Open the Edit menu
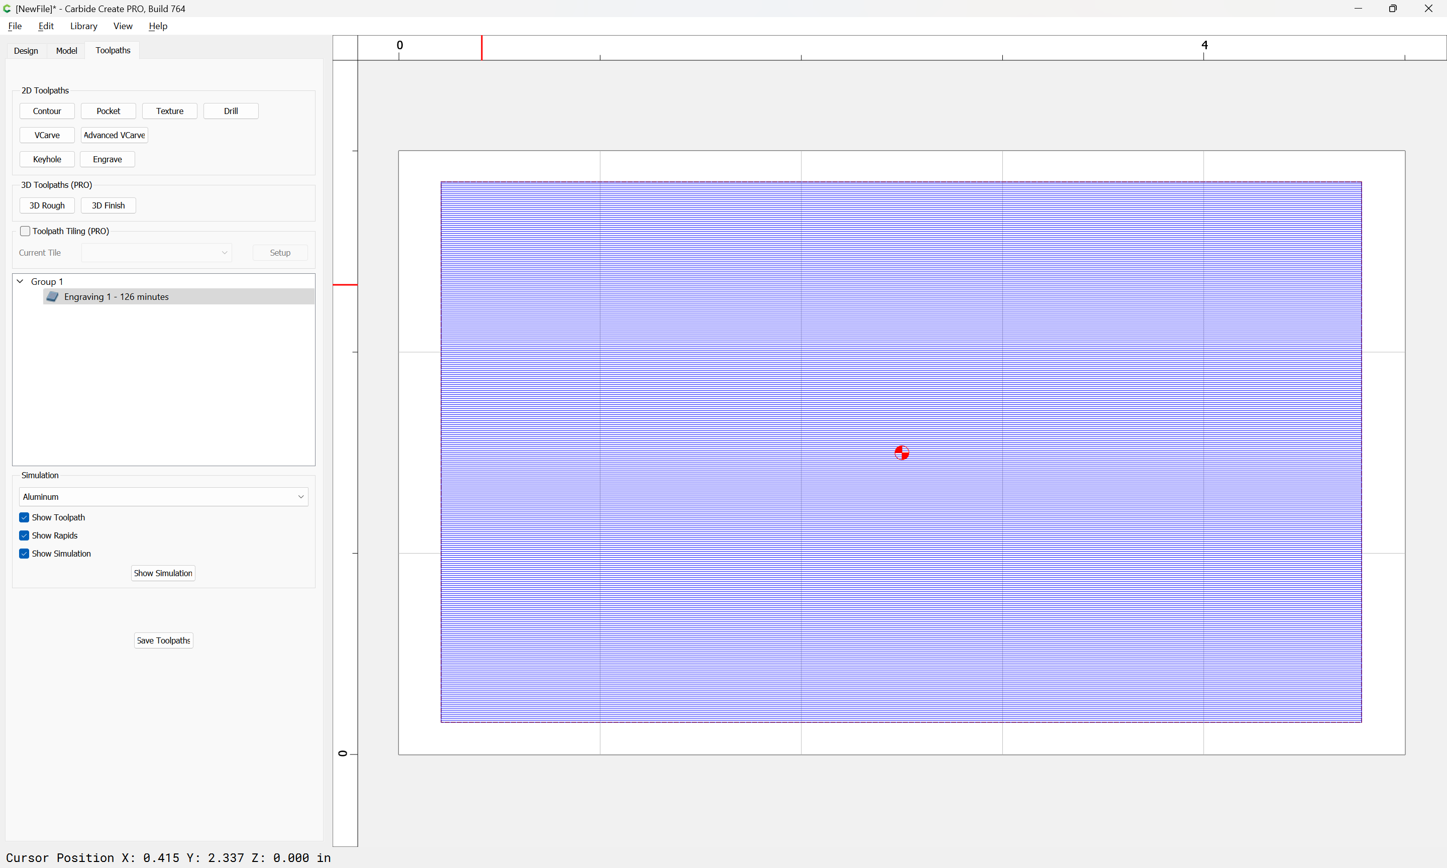This screenshot has height=868, width=1447. click(46, 26)
